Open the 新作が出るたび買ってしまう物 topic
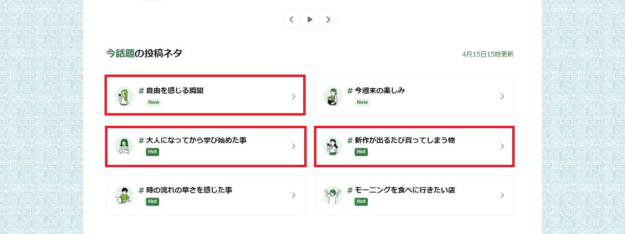The height and width of the screenshot is (234, 625). click(x=404, y=140)
